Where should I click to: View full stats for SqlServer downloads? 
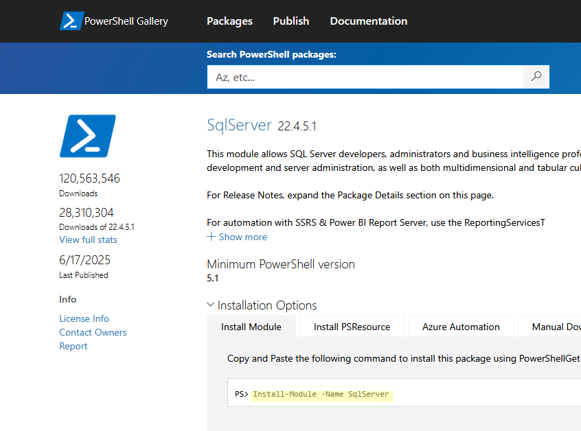[88, 240]
